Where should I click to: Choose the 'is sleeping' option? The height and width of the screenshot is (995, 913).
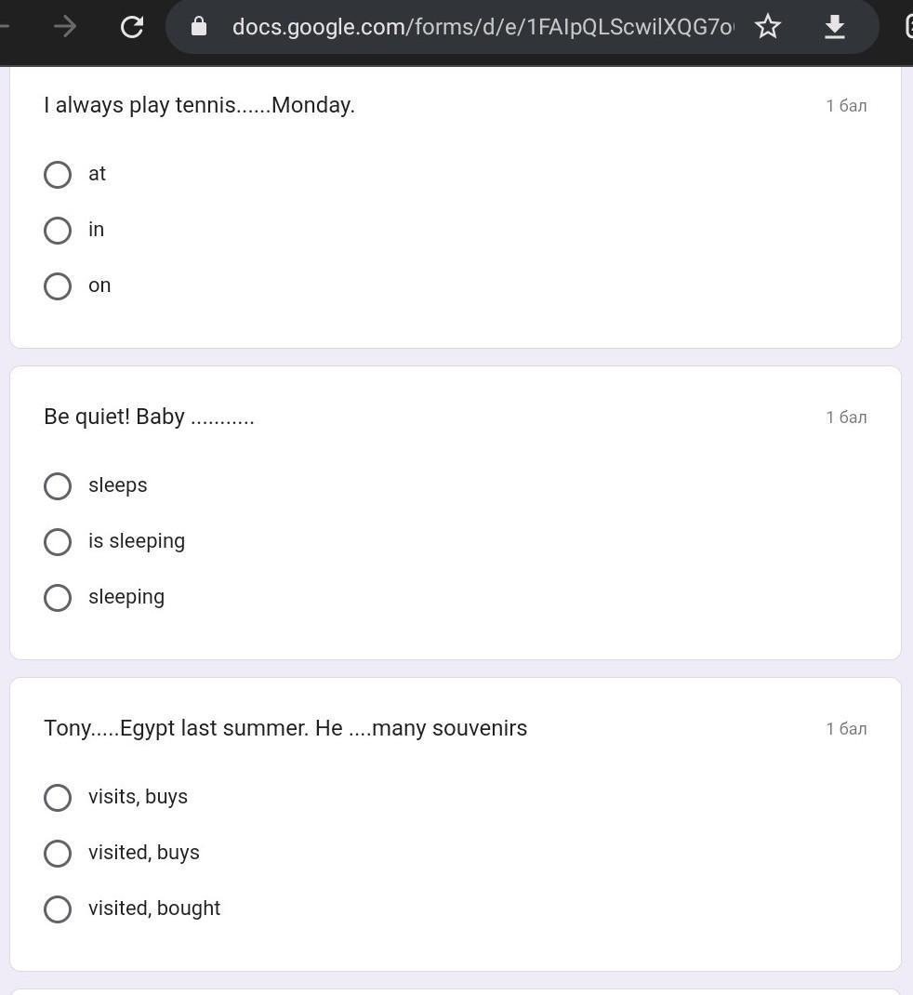(58, 542)
